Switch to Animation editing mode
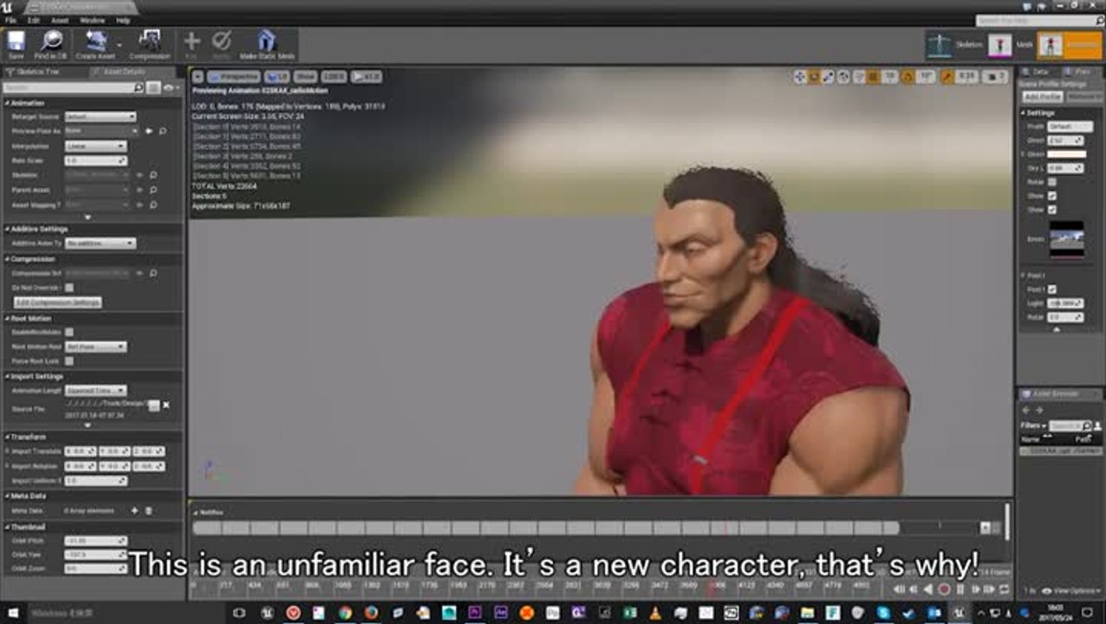The height and width of the screenshot is (624, 1106). 1069,45
